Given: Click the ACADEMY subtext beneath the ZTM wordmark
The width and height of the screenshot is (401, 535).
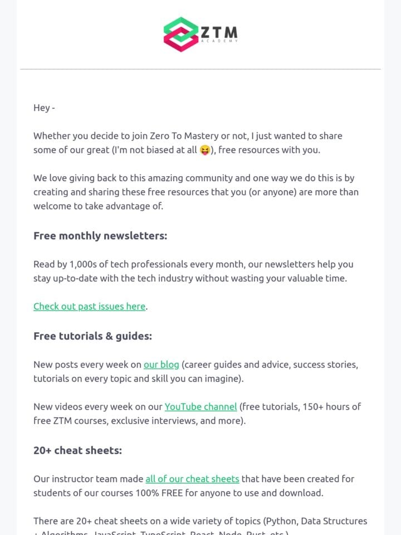Looking at the screenshot, I should (x=219, y=41).
